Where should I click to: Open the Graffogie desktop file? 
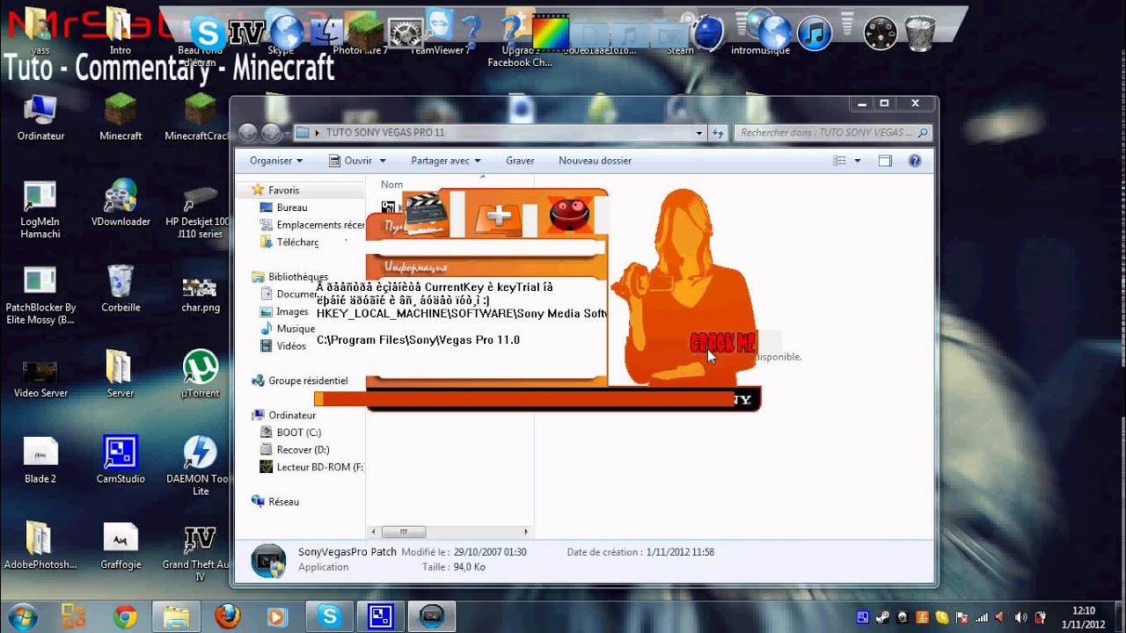pyautogui.click(x=121, y=546)
